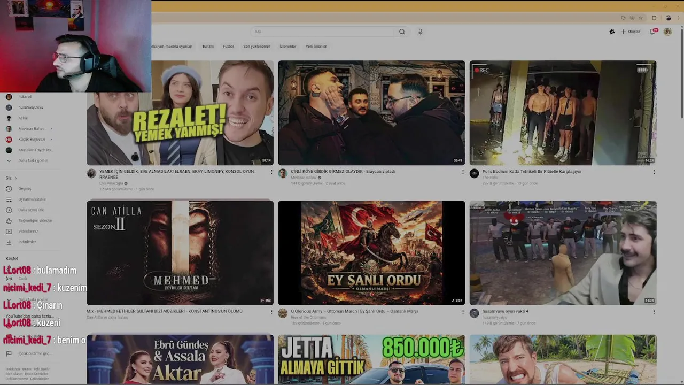Open İçerik bildirme geçmişi flag item
Viewport: 684px width, 385px height.
coord(28,353)
